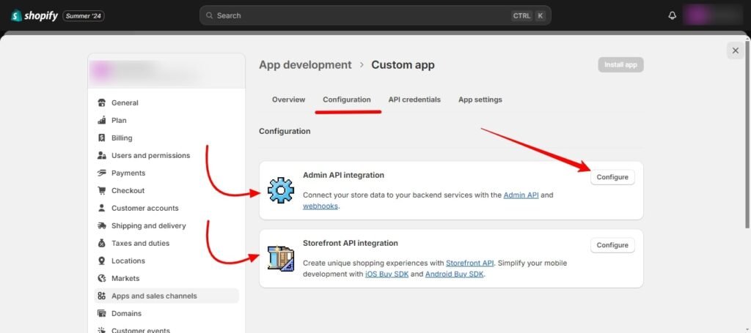Click the Shipping and delivery truck icon
The width and height of the screenshot is (751, 333).
click(x=101, y=225)
